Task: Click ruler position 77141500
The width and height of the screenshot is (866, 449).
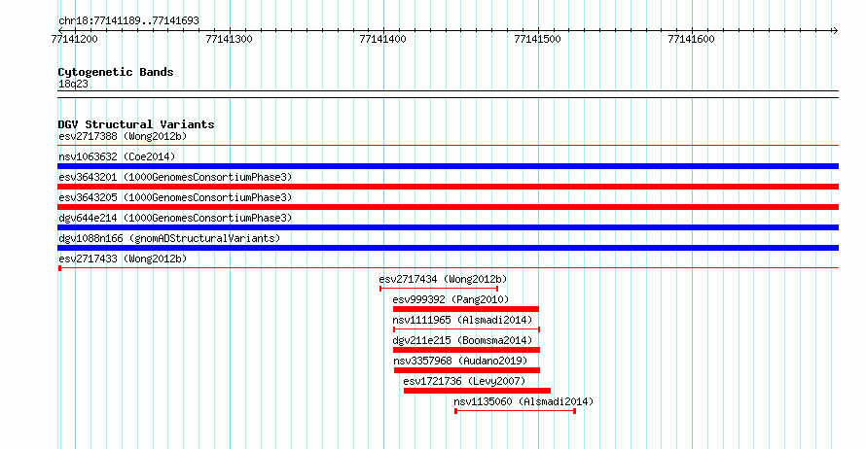Action: (537, 39)
